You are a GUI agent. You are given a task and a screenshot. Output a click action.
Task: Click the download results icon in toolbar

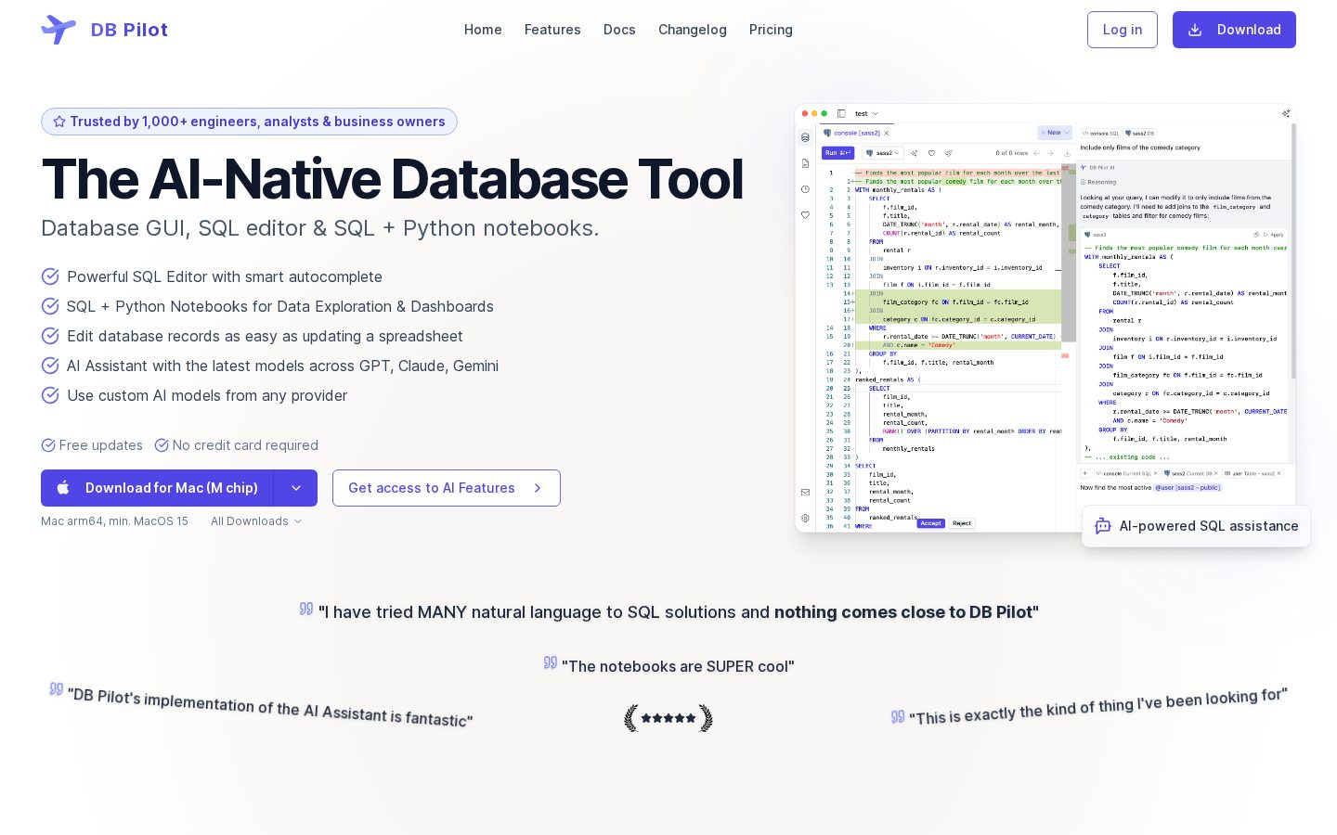[1067, 153]
